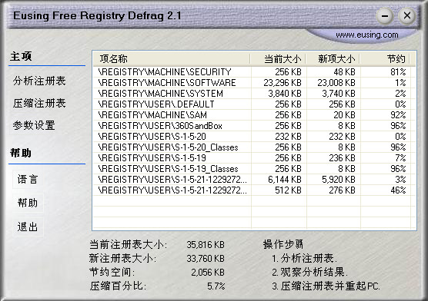Select row \REGISTRY\MACHINE\SYSTEM

coord(254,94)
